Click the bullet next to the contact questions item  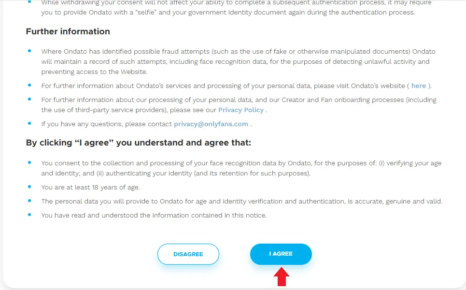coord(30,124)
